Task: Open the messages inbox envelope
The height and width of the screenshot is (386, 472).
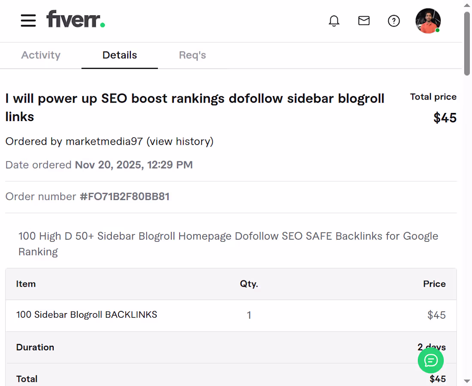Action: (363, 21)
